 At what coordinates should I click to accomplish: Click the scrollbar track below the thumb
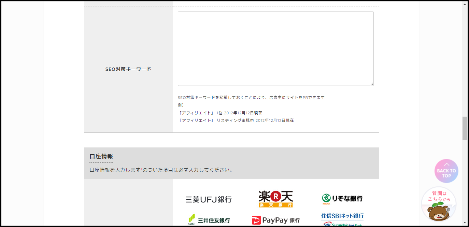tap(465, 181)
